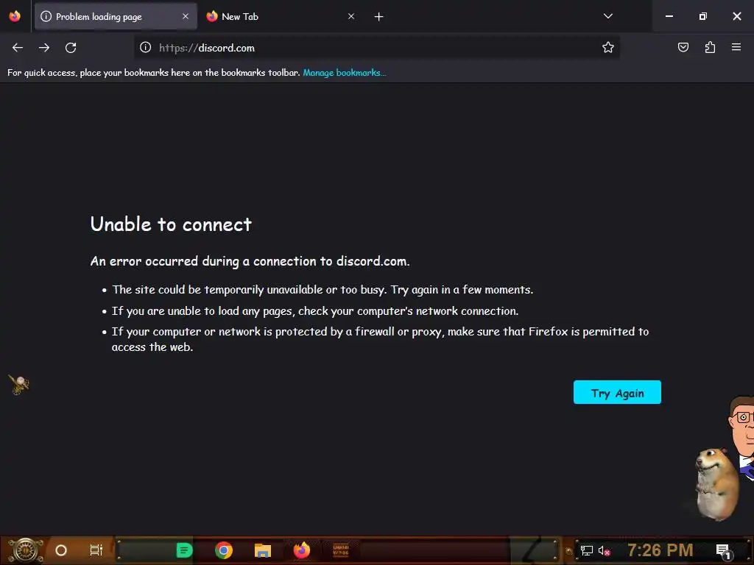Click the muted volume tray icon
This screenshot has height=565, width=754.
(x=604, y=550)
